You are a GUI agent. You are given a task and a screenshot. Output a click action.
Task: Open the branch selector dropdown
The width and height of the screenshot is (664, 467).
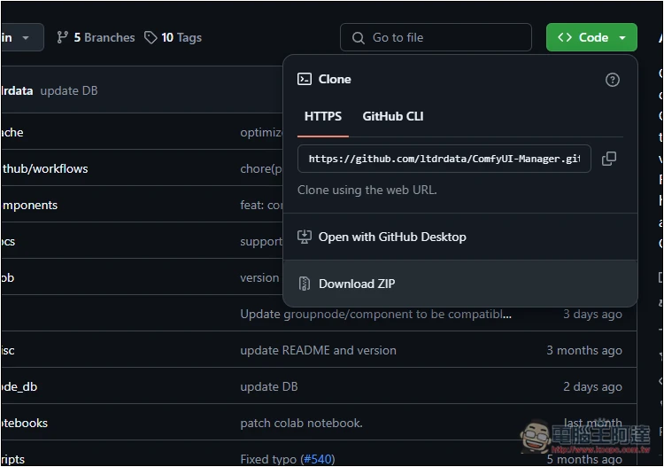tap(21, 37)
